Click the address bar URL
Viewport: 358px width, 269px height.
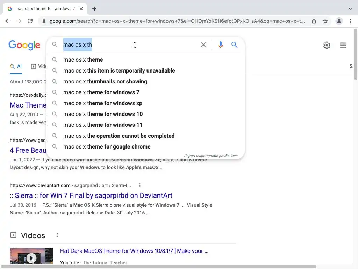[x=177, y=21]
